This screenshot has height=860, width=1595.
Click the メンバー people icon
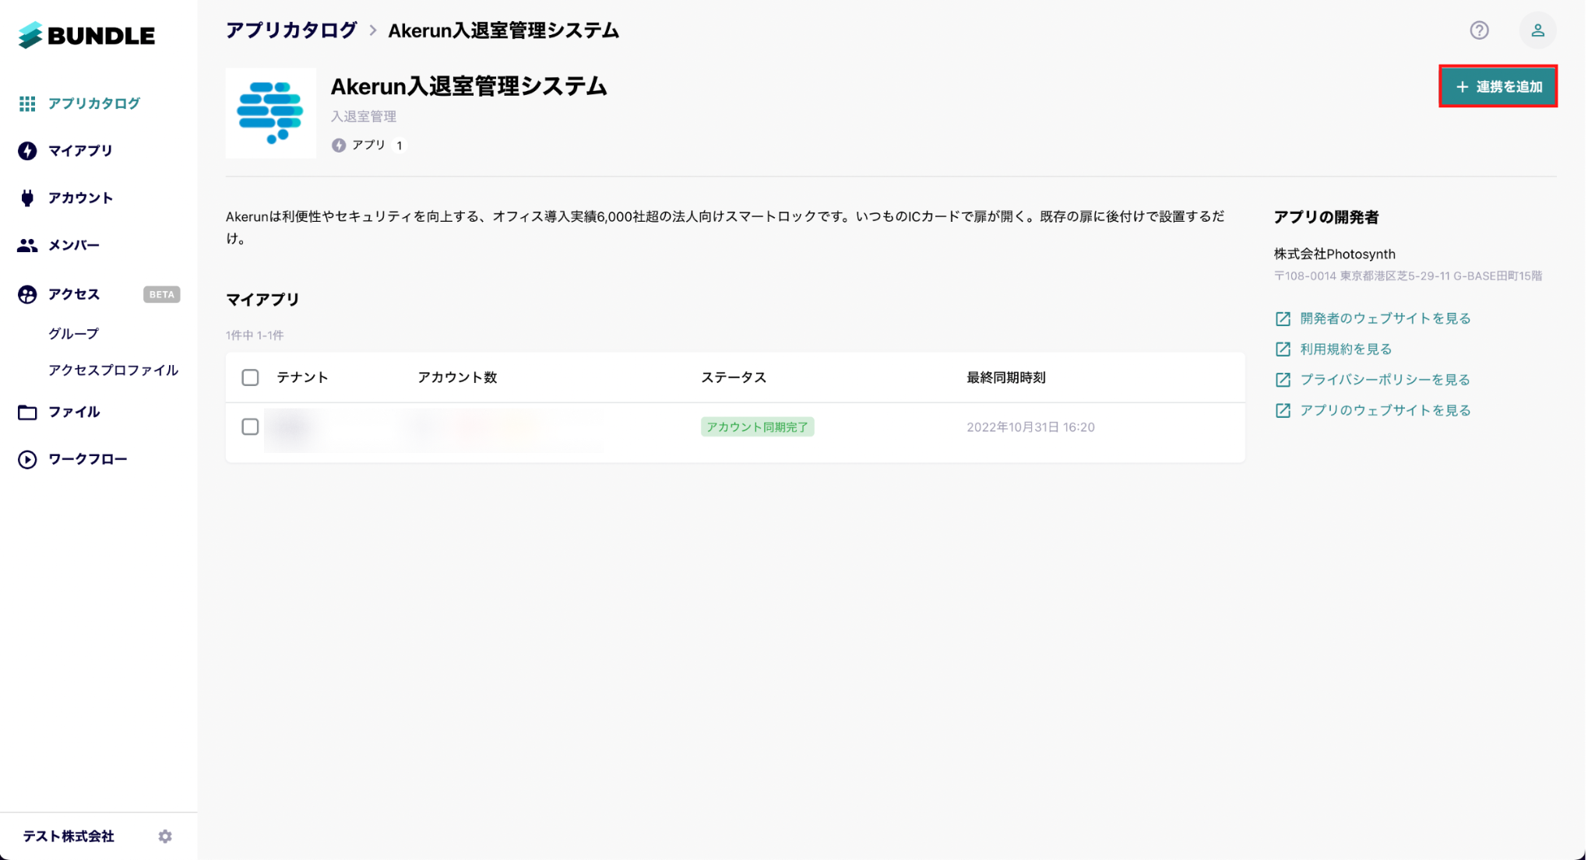(27, 245)
